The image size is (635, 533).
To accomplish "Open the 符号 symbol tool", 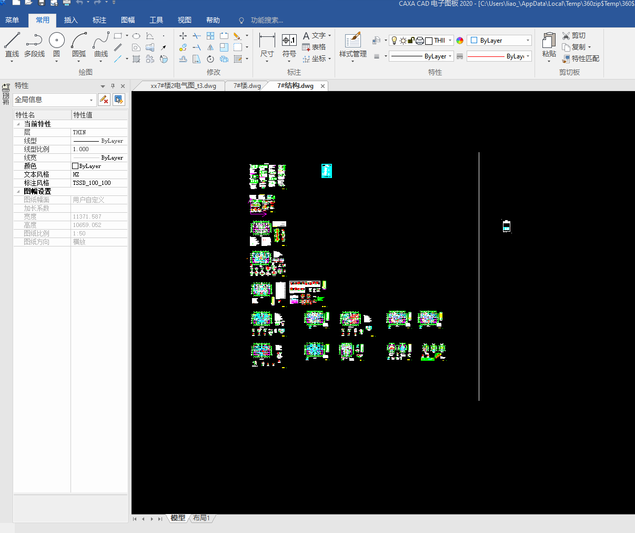I will pyautogui.click(x=289, y=46).
